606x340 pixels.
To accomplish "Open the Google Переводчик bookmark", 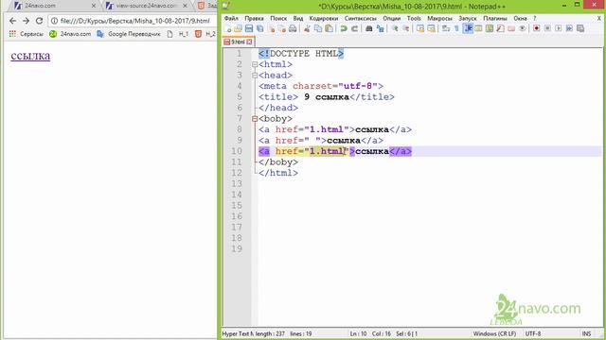I will [129, 34].
